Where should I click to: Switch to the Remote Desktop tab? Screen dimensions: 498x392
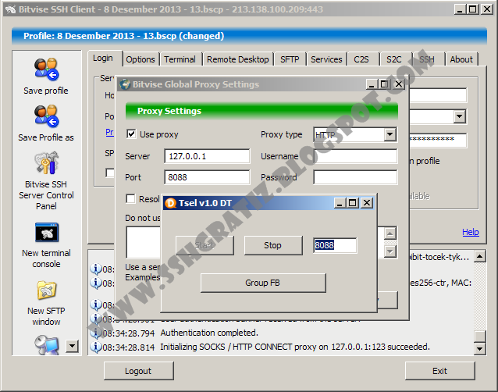[238, 59]
